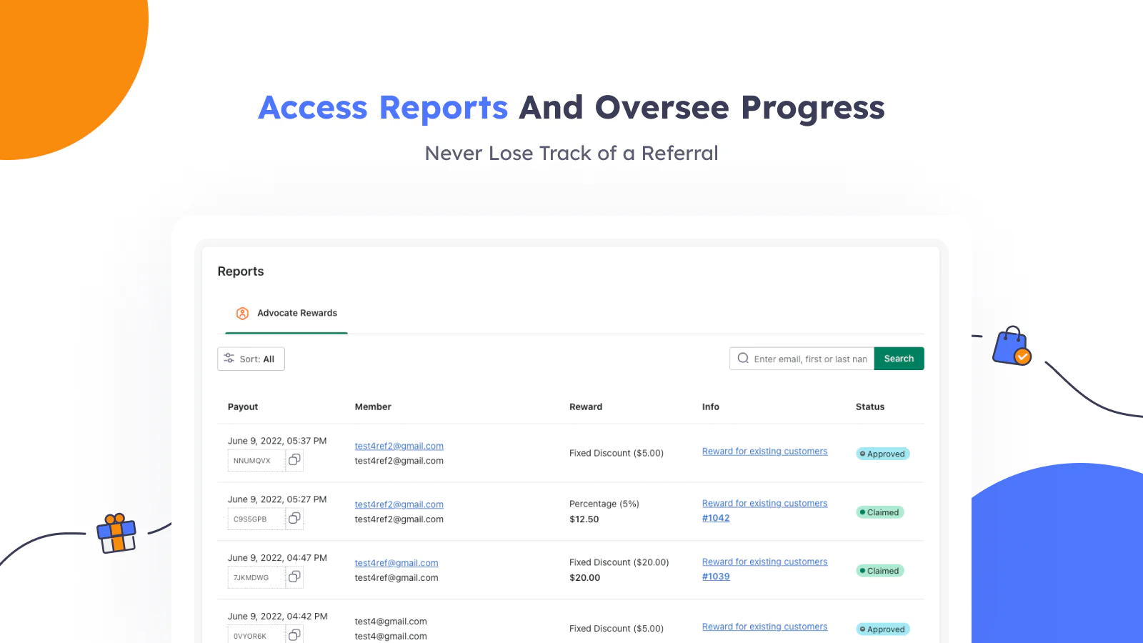Click the green Search button
The height and width of the screenshot is (643, 1143).
[x=899, y=359]
